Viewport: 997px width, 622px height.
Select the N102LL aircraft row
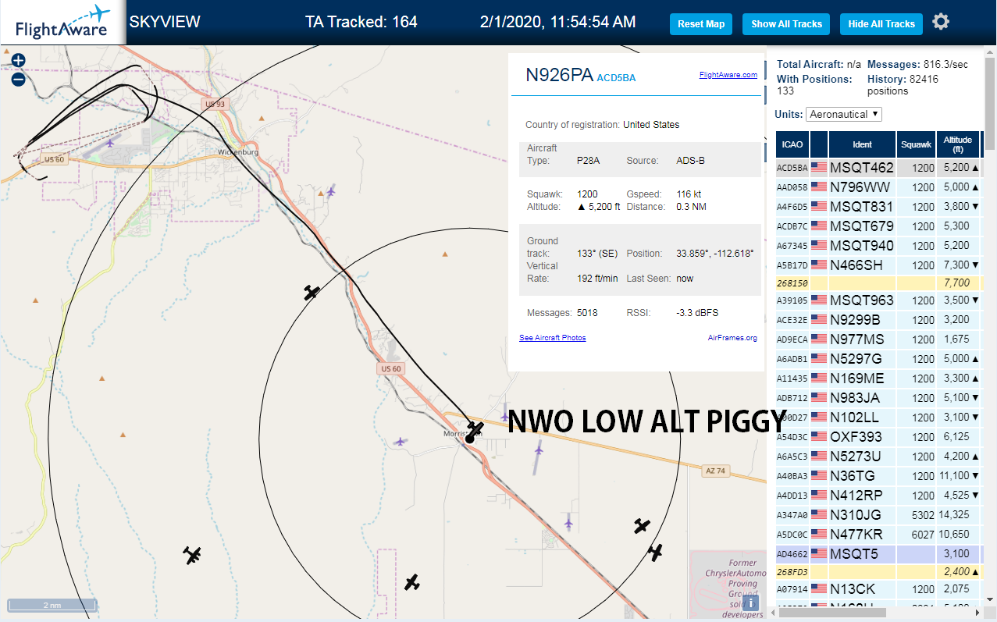point(879,418)
